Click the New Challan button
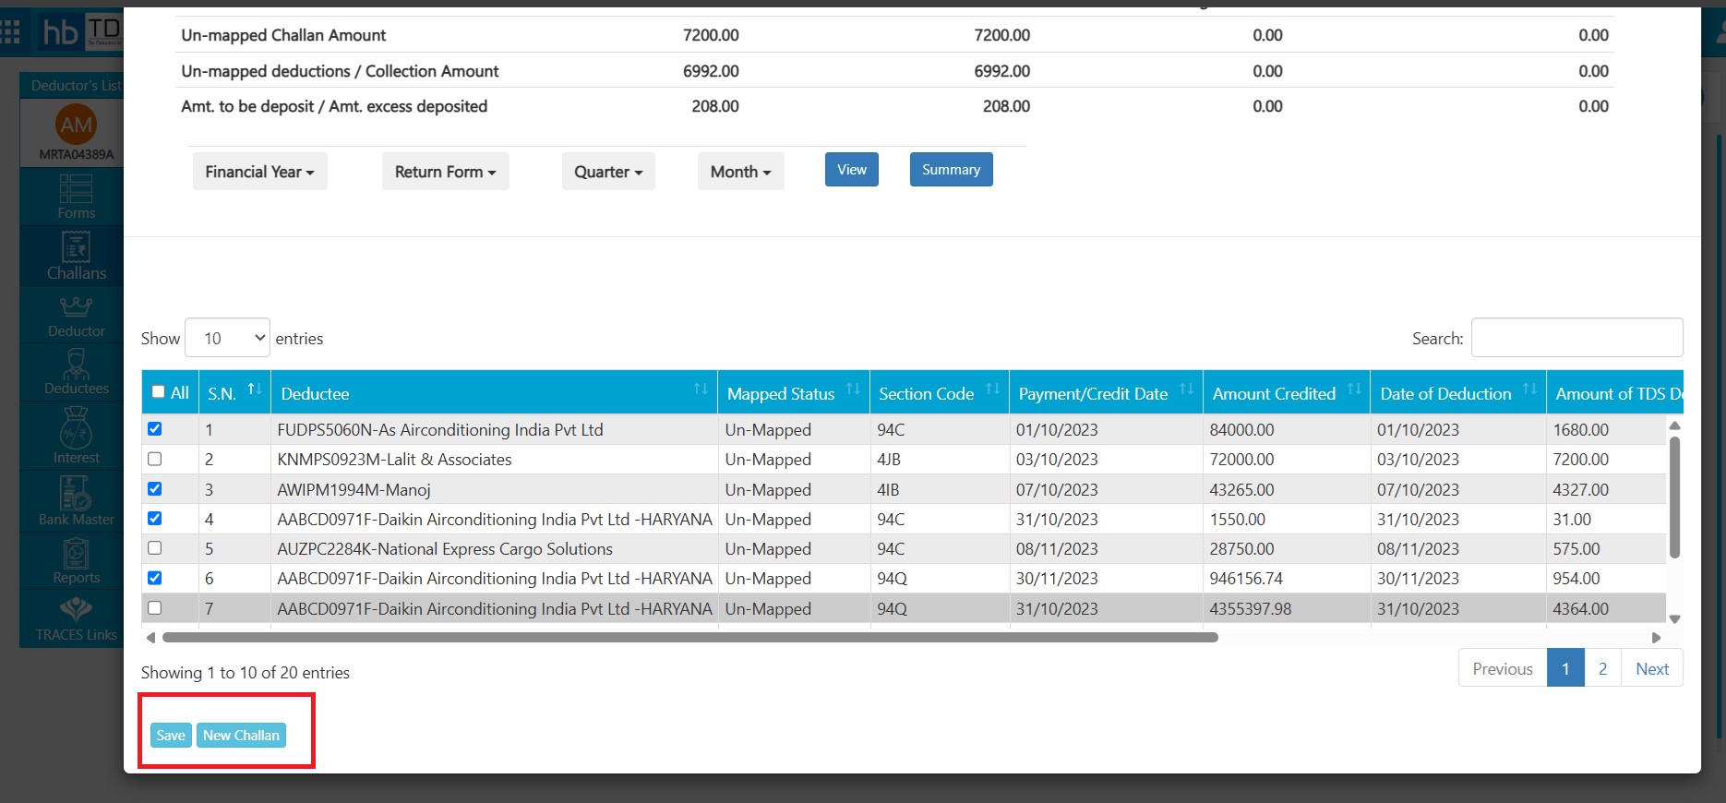The width and height of the screenshot is (1726, 803). click(241, 736)
